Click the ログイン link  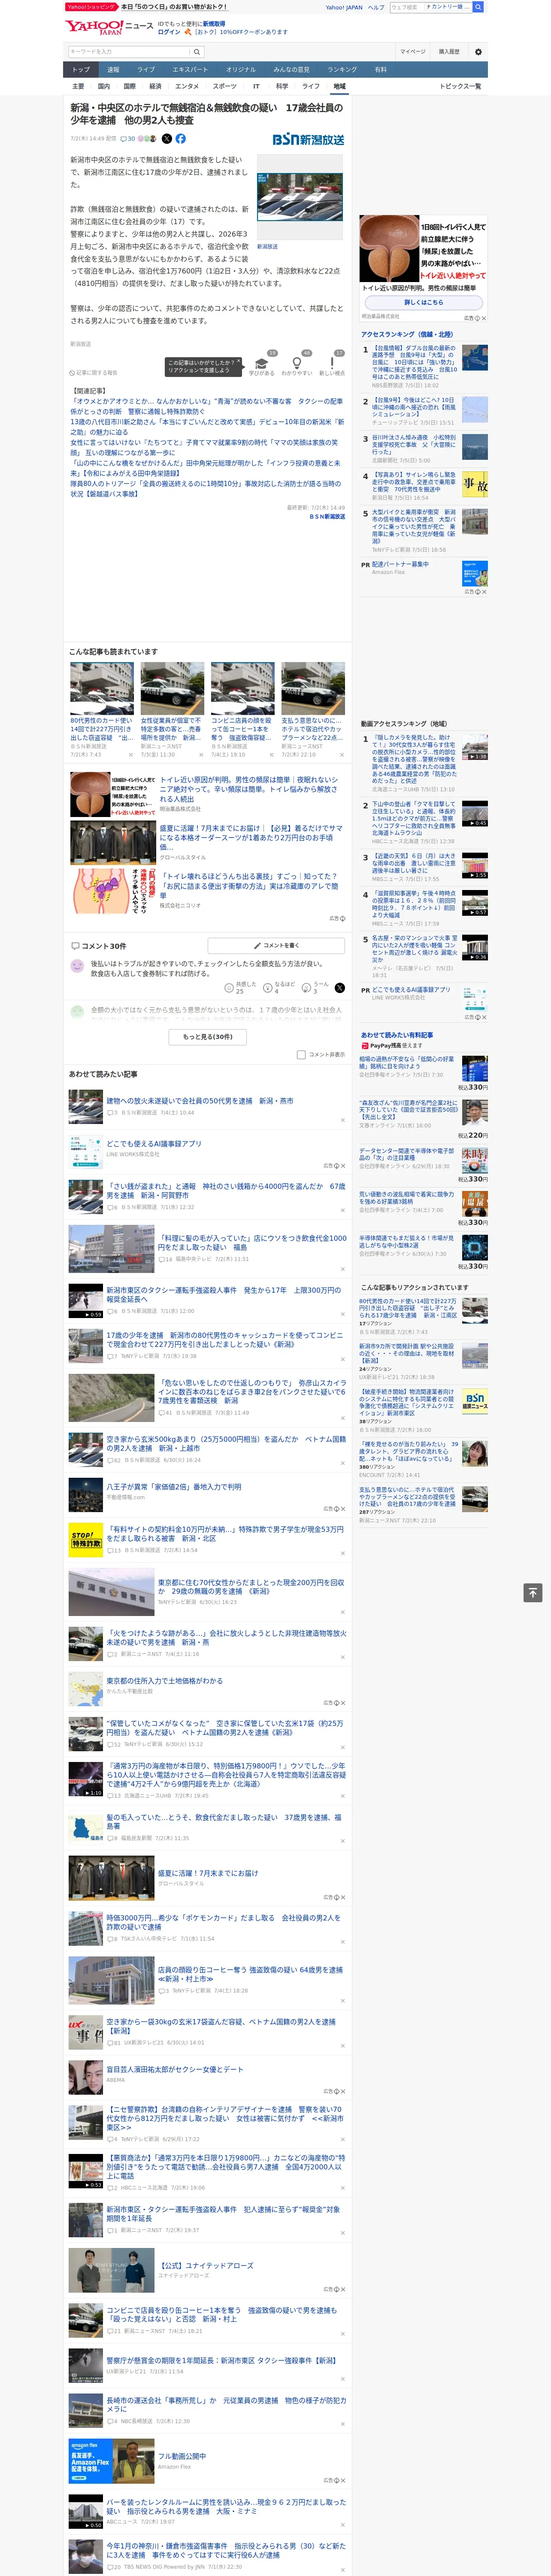pos(169,32)
